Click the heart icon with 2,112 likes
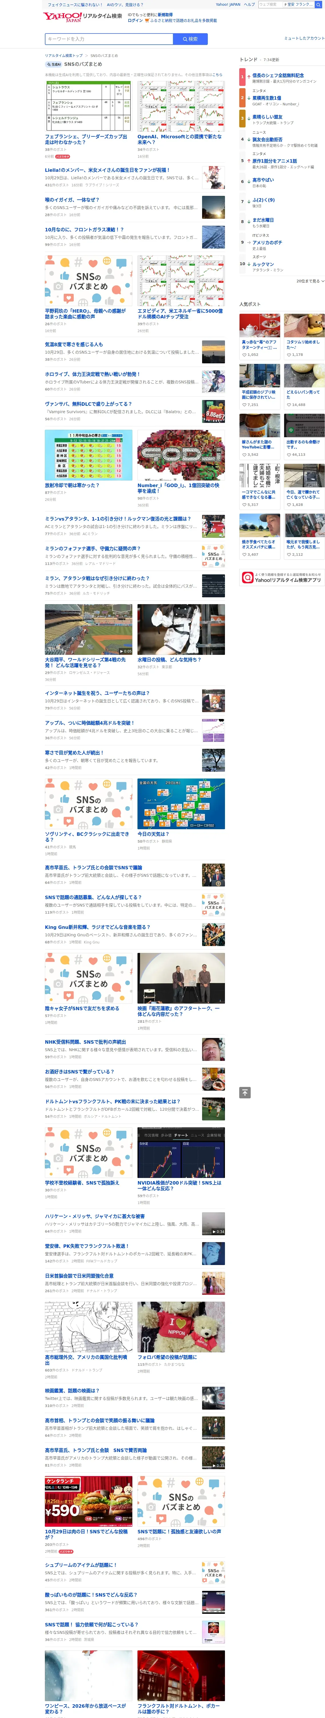 pyautogui.click(x=288, y=555)
